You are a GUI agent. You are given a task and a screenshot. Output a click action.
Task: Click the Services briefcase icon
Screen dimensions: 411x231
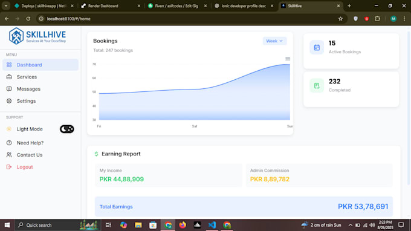click(x=9, y=77)
